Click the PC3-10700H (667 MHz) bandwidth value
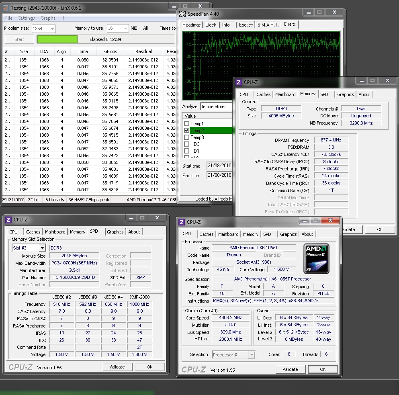 pyautogui.click(x=74, y=263)
